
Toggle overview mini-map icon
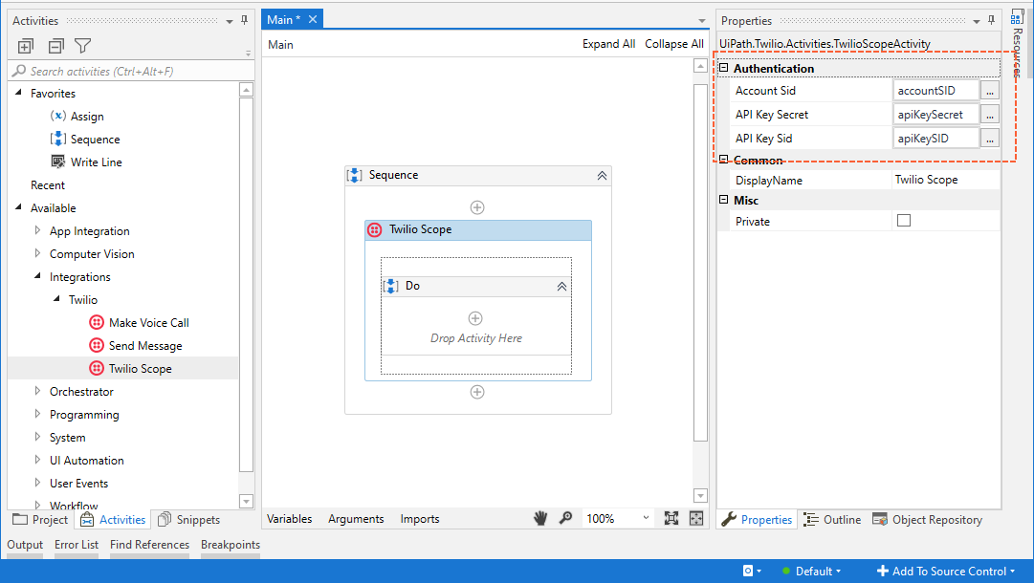coord(696,518)
